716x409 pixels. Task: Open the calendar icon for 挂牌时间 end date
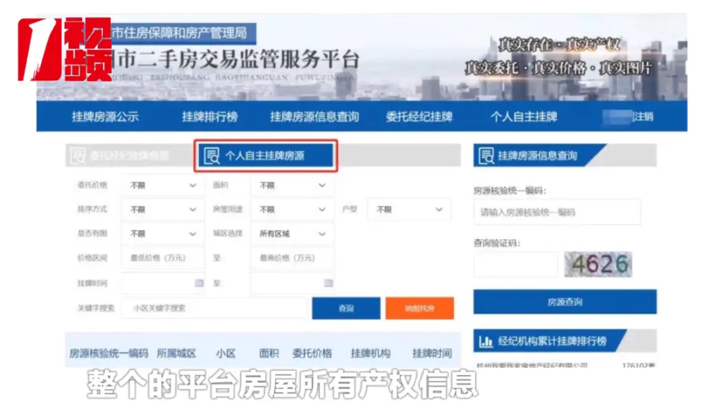pyautogui.click(x=328, y=283)
